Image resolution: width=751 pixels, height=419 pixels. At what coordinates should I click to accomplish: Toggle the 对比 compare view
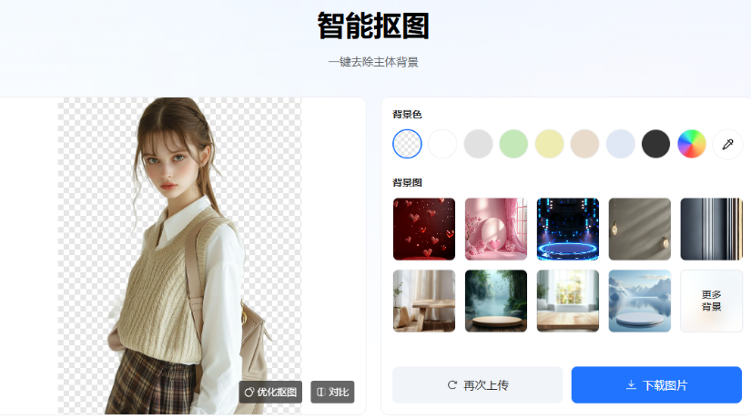pyautogui.click(x=332, y=393)
